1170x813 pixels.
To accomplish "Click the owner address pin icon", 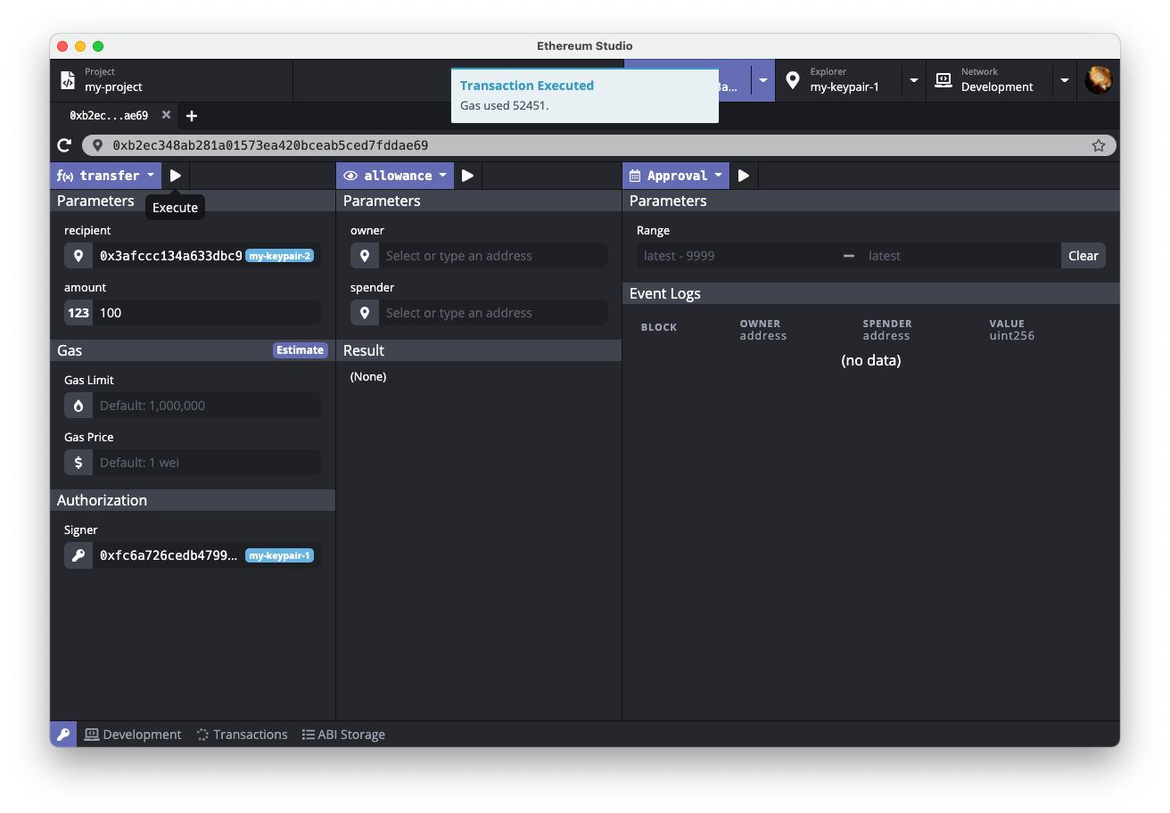I will coord(365,256).
